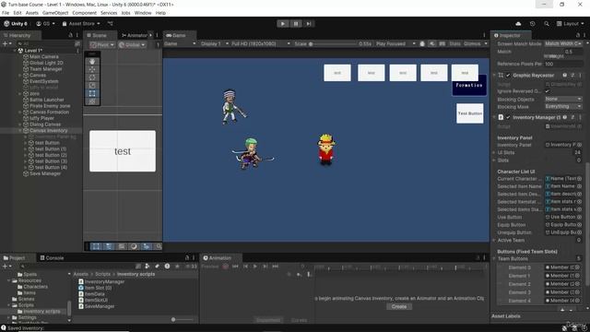Screen dimensions: 590x332
Task: Open the Blocking Objects dropdown
Action: 563,99
